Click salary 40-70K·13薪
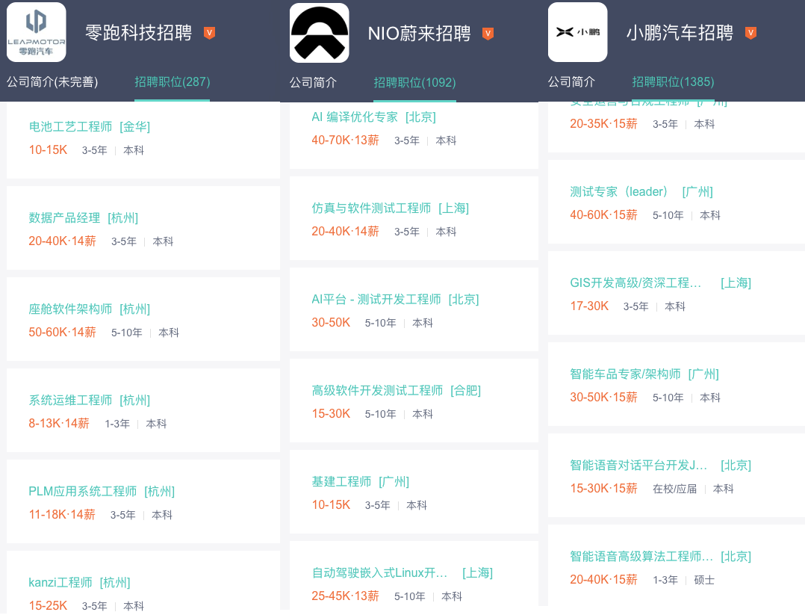805x615 pixels. pos(346,140)
